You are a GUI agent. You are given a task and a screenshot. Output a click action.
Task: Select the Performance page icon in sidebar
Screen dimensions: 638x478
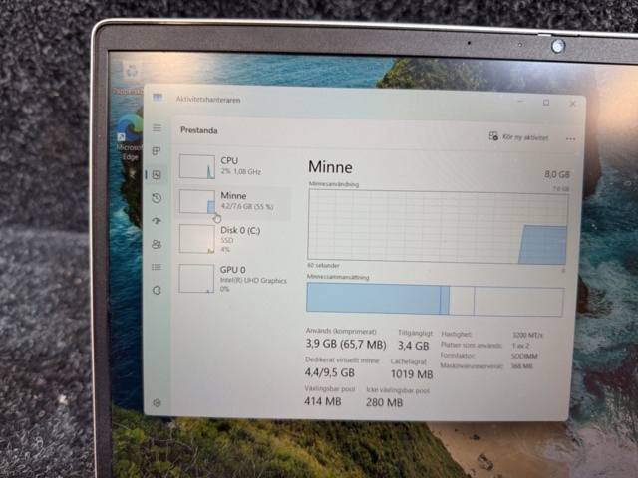pyautogui.click(x=157, y=175)
